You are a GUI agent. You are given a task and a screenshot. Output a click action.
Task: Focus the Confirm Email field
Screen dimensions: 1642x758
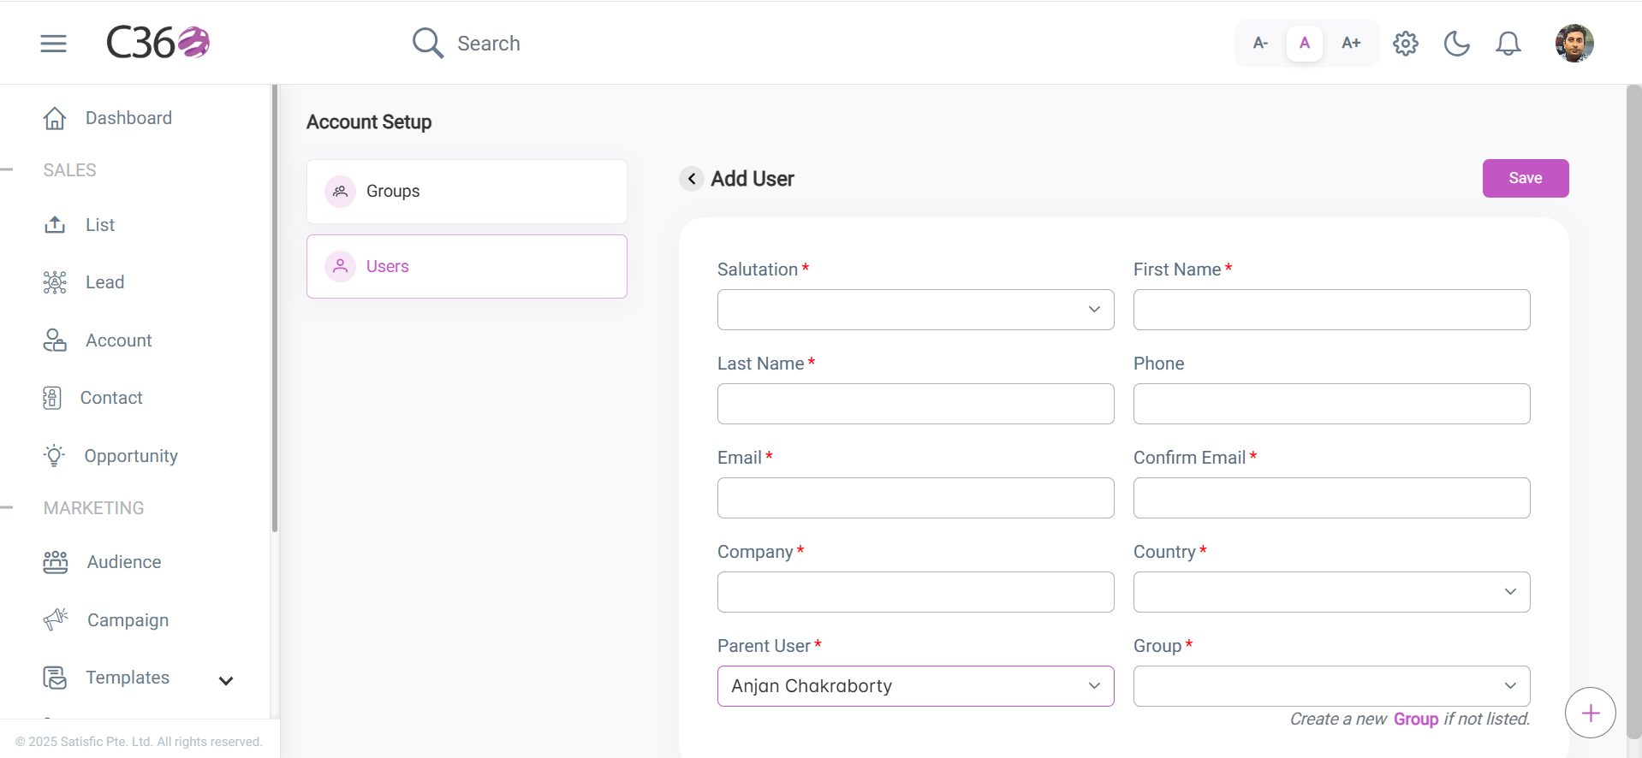point(1331,498)
